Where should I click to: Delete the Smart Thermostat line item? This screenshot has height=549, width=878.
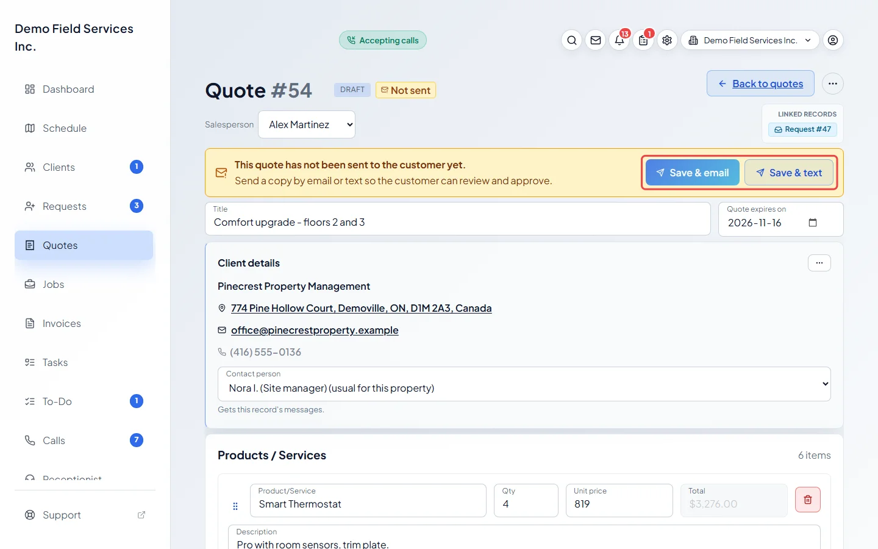coord(808,500)
